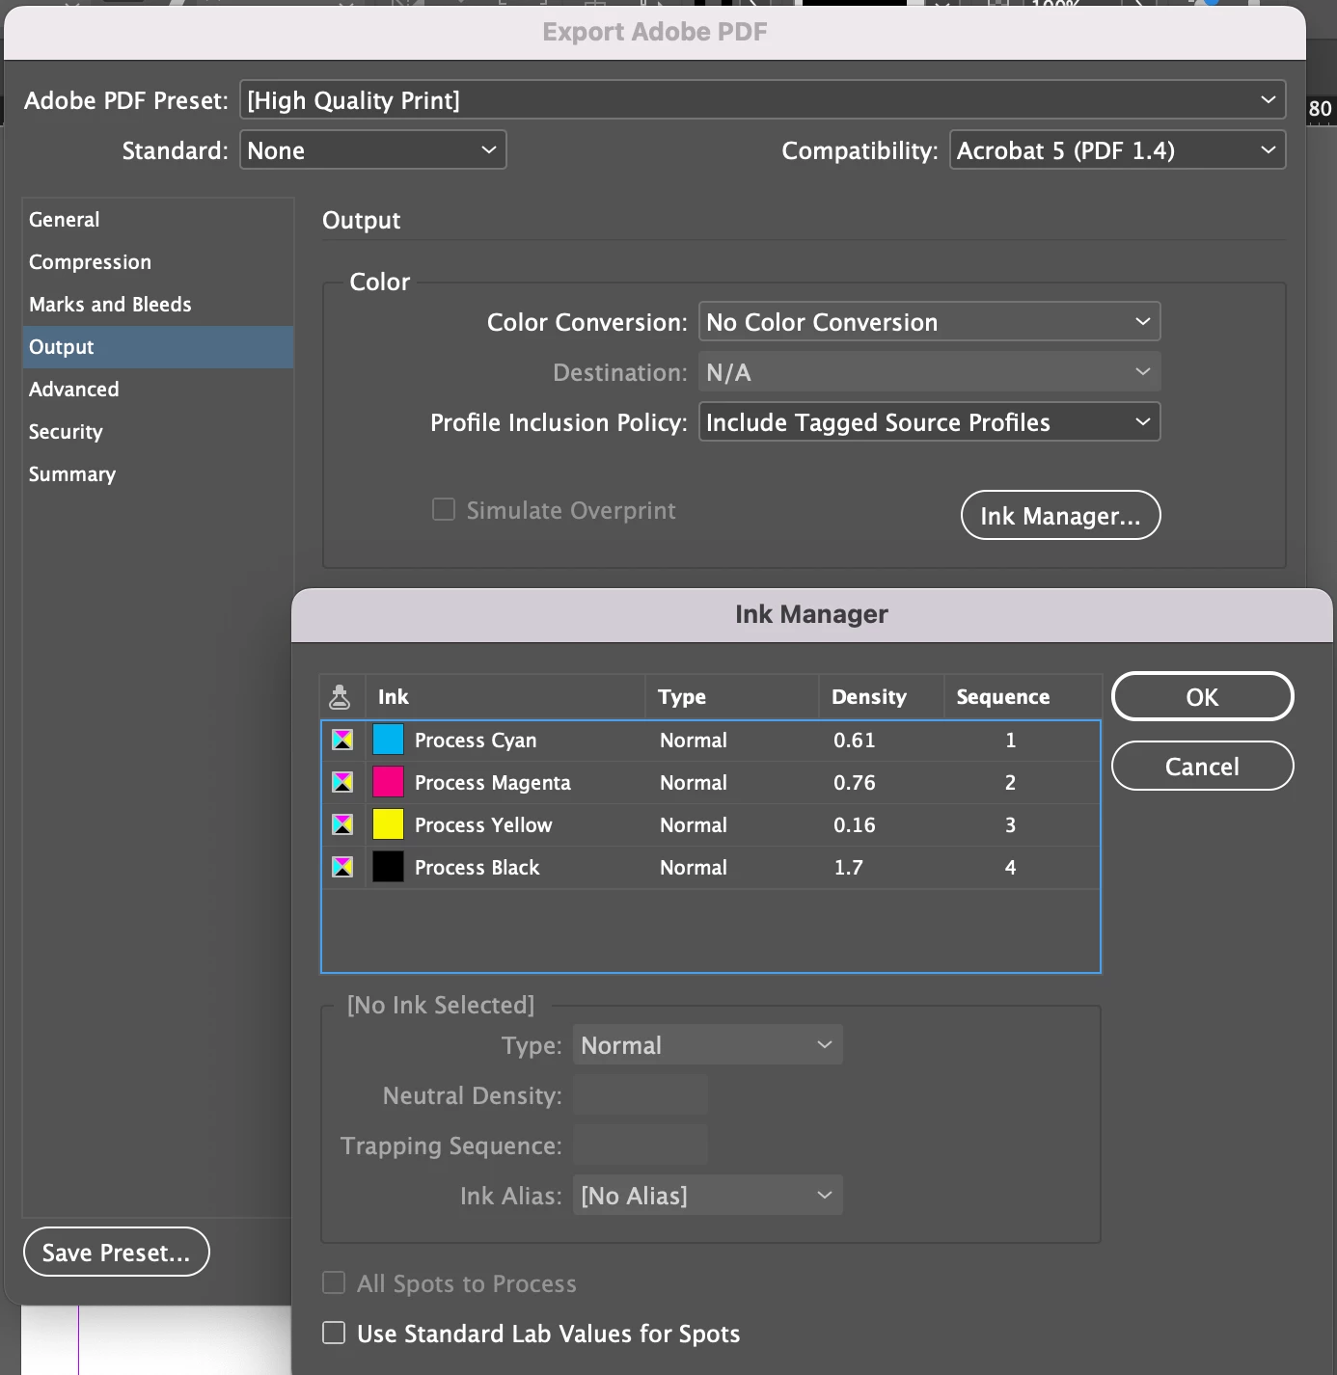
Task: Select the Output section
Action: pyautogui.click(x=158, y=346)
